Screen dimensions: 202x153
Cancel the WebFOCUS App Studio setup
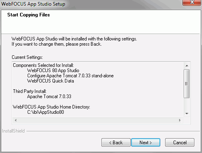[x=180, y=143]
